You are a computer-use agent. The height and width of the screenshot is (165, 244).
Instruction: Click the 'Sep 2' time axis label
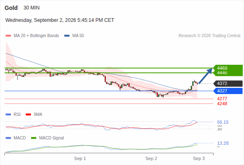point(151,158)
